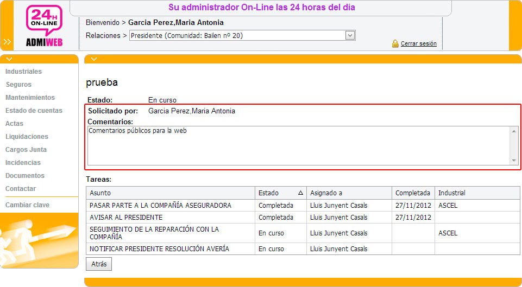
Task: Click the 24H On-Line Admiweb logo
Action: [45, 25]
